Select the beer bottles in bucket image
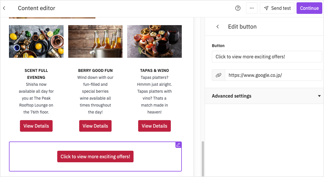This screenshot has width=324, height=177. pos(95,42)
